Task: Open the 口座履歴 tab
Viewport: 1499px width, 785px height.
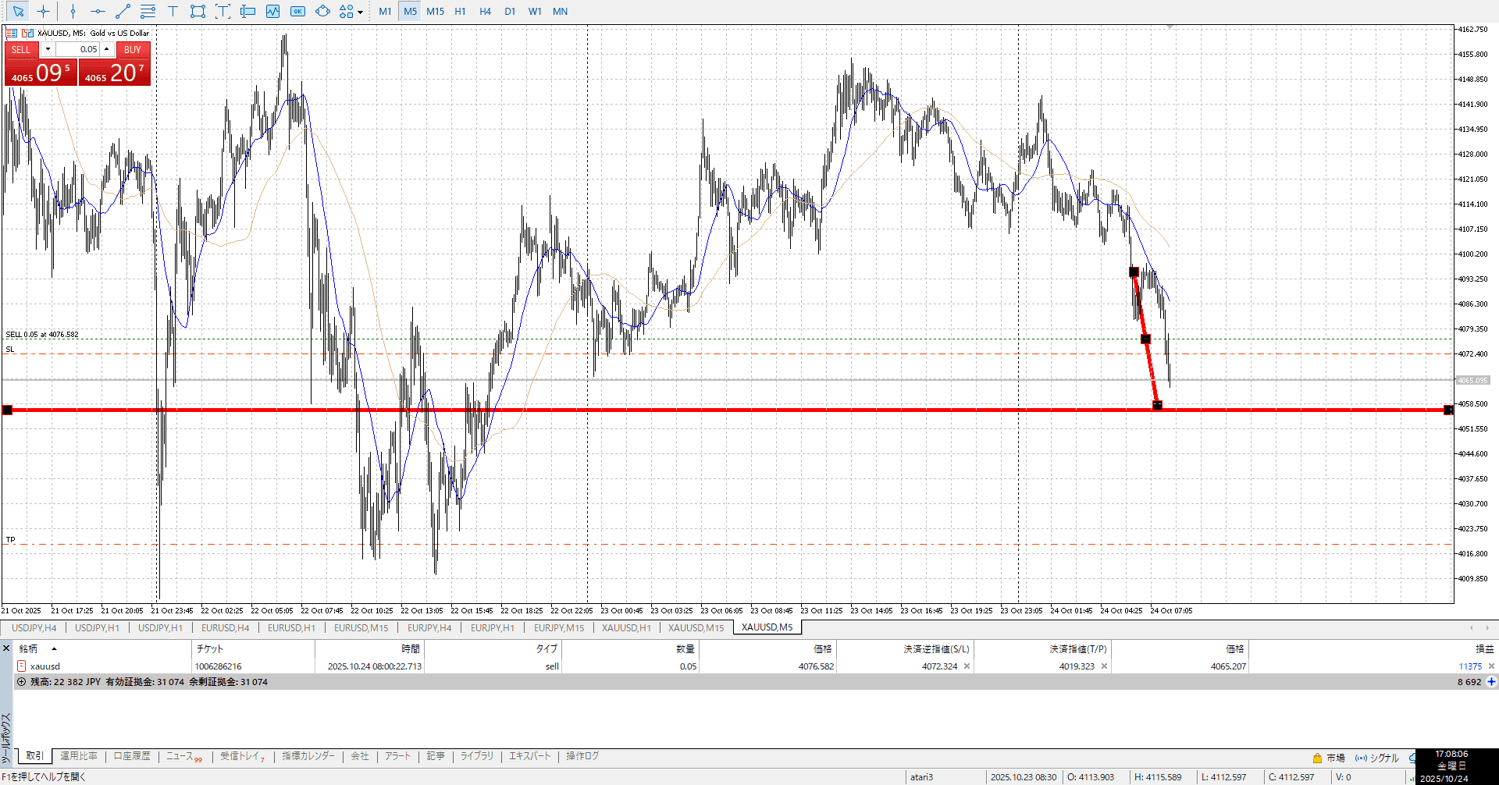Action: pos(131,756)
